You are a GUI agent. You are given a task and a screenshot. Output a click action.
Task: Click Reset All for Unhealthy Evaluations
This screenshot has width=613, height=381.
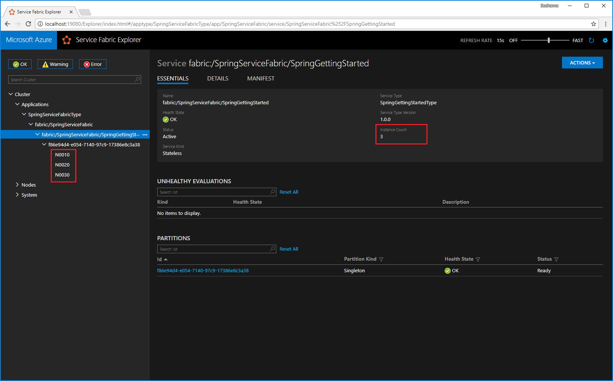tap(289, 192)
